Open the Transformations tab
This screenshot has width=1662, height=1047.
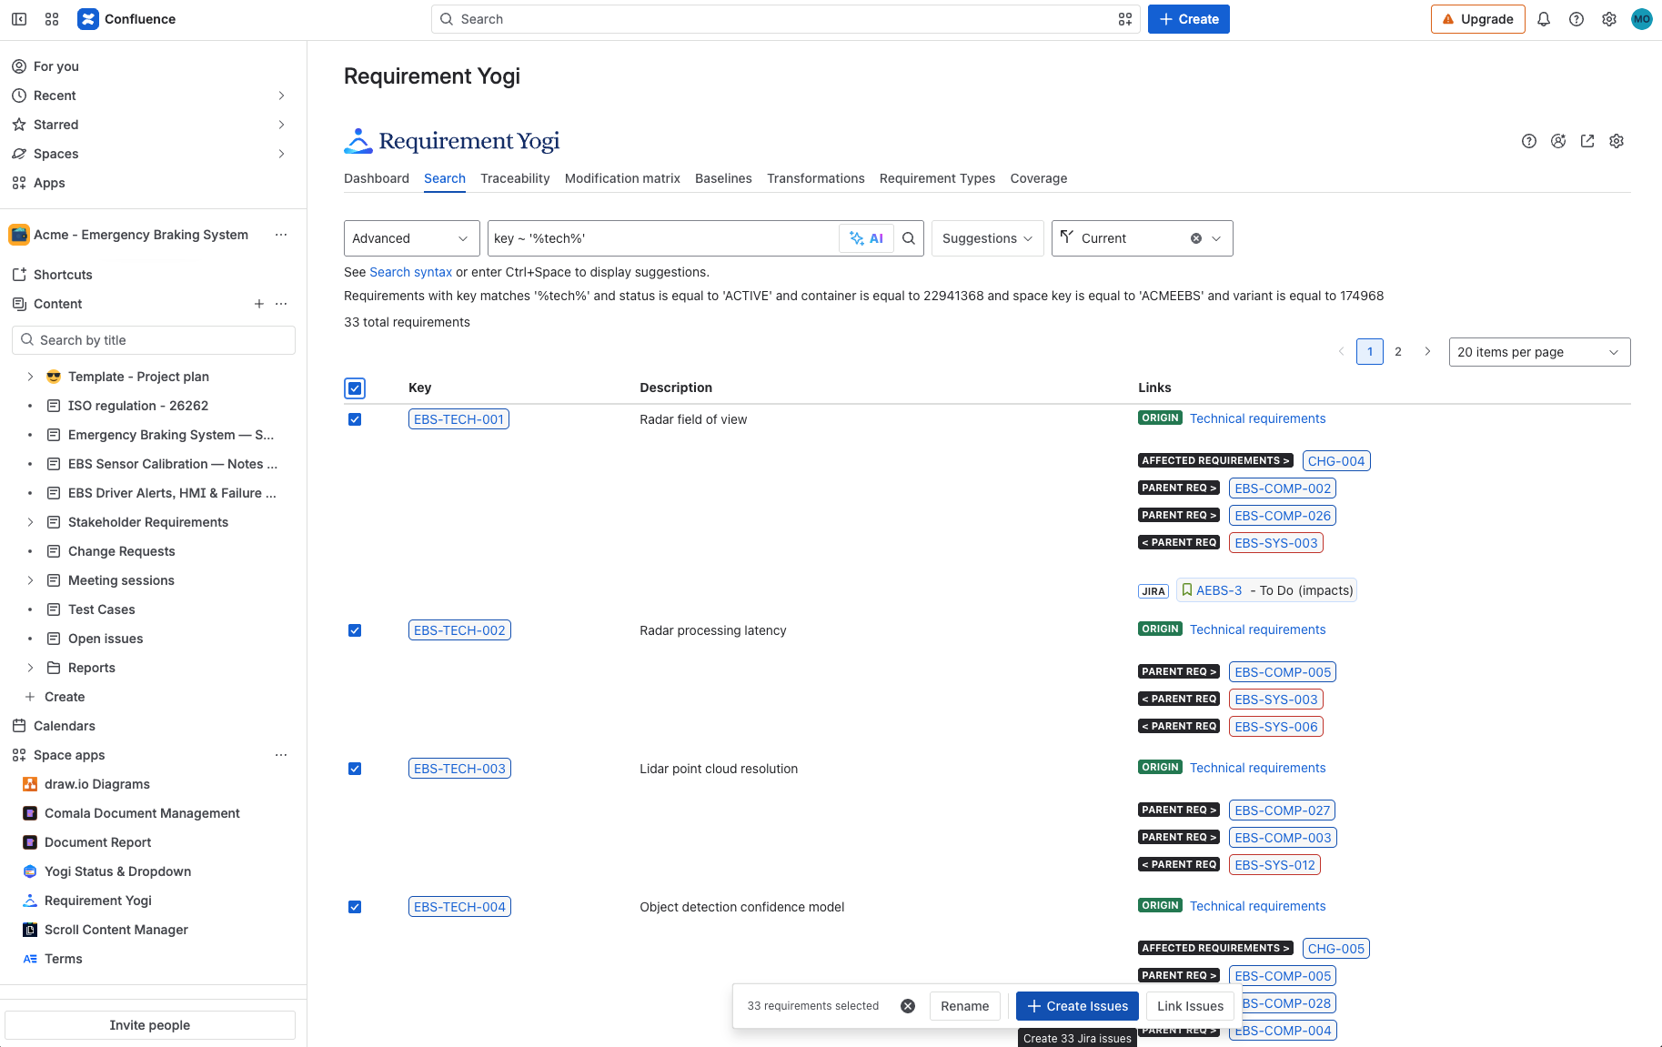click(816, 178)
